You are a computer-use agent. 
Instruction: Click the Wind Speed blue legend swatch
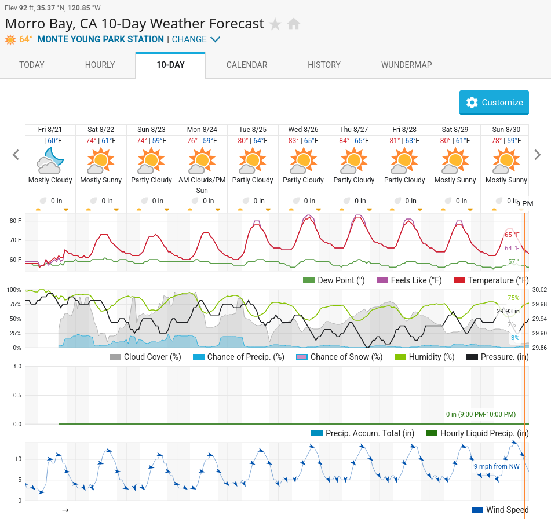(x=477, y=509)
